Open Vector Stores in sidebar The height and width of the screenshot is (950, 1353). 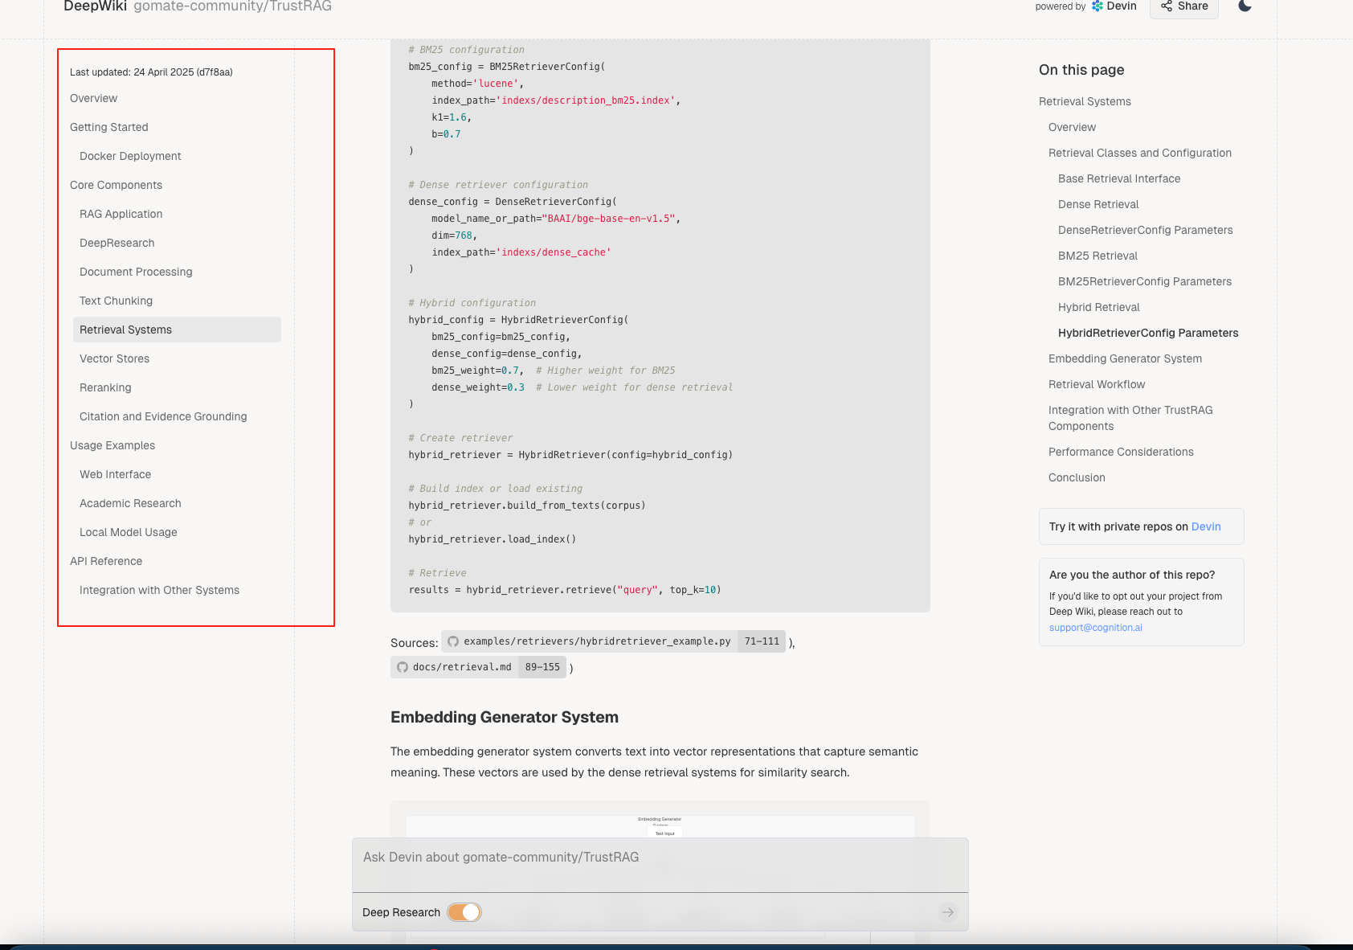click(x=114, y=358)
